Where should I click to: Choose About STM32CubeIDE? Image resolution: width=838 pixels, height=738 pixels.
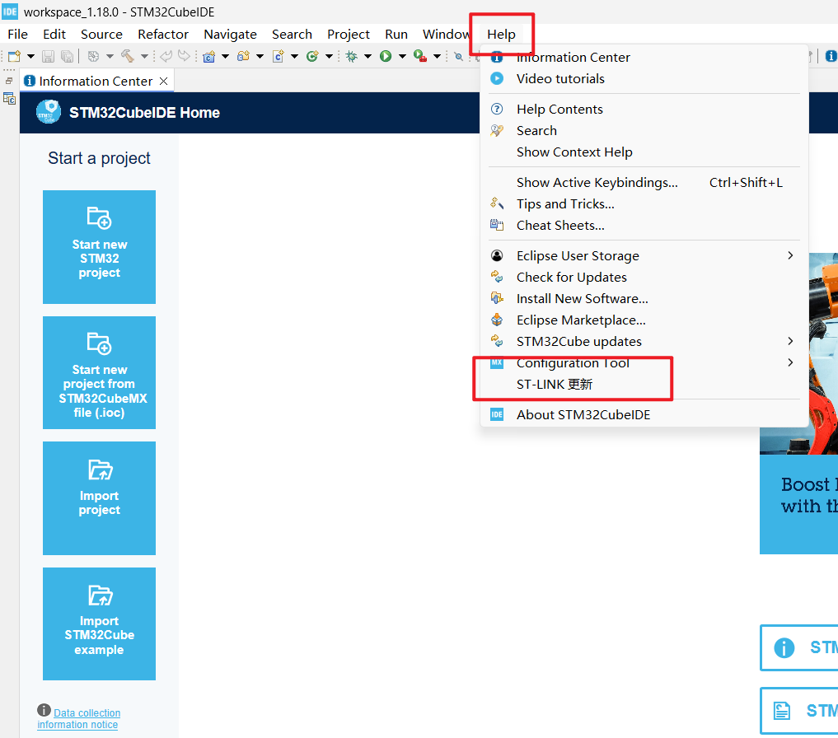[x=644, y=414]
